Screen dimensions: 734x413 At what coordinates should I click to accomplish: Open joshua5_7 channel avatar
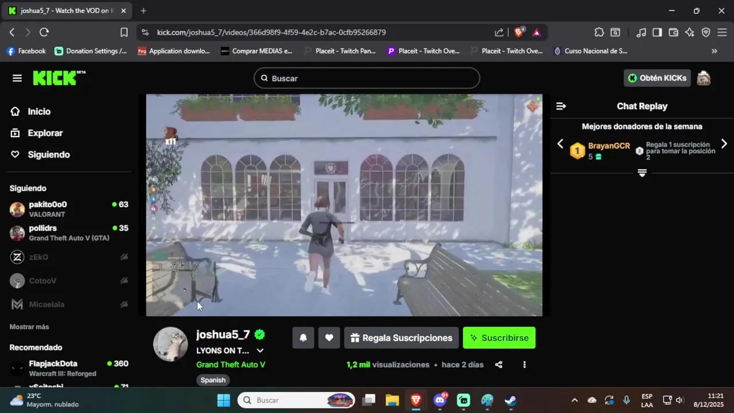[x=170, y=344]
